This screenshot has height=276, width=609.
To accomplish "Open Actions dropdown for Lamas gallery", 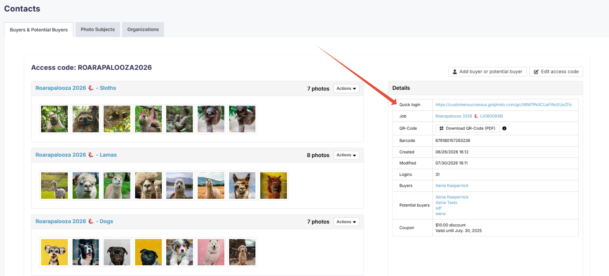I will tap(346, 155).
